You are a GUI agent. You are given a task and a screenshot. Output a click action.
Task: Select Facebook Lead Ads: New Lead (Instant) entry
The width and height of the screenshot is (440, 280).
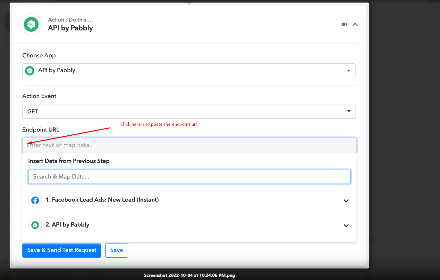tap(102, 200)
